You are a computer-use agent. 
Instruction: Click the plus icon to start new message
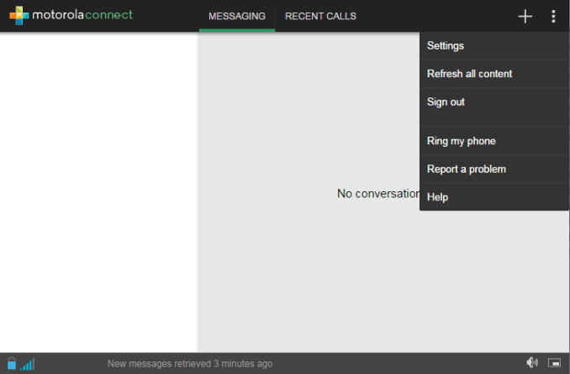point(525,16)
